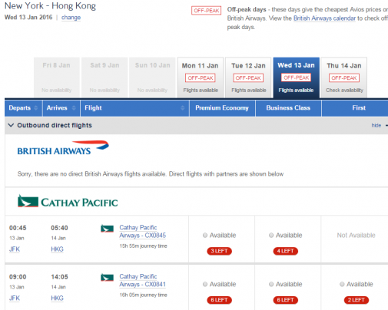Click the JFK airport link for the 00:45 flight
Viewport: 388px width, 310px height.
pyautogui.click(x=15, y=249)
